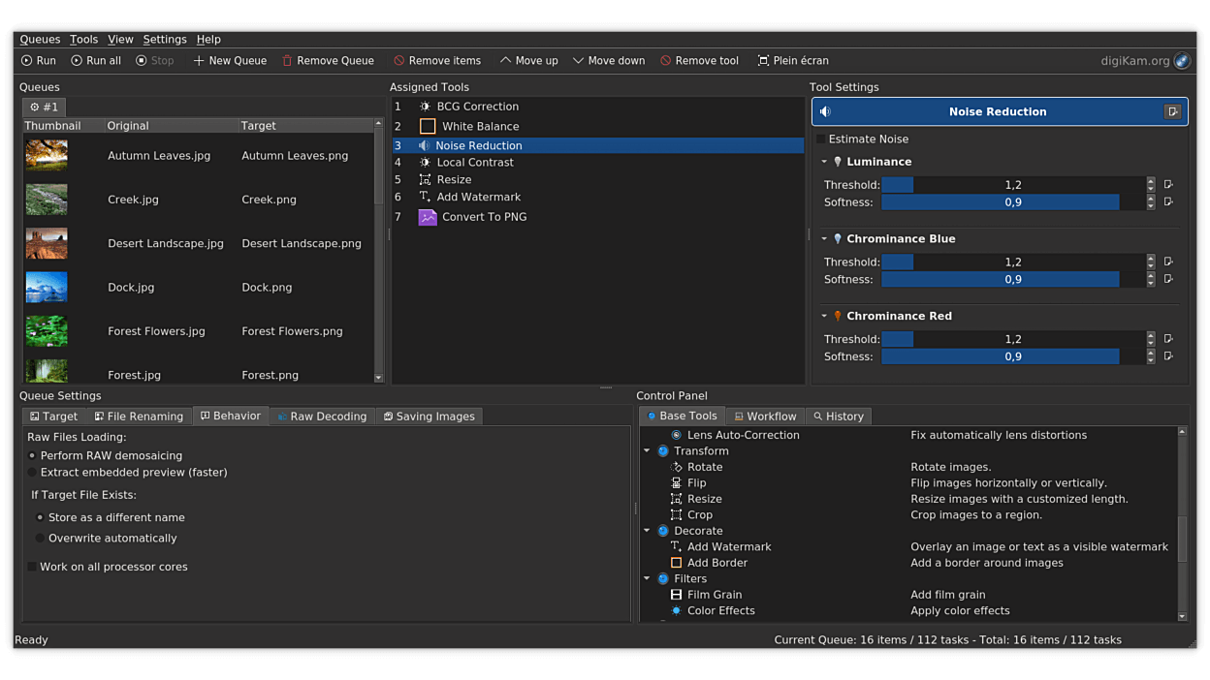Collapse the Luminance section
The width and height of the screenshot is (1210, 680).
point(823,161)
